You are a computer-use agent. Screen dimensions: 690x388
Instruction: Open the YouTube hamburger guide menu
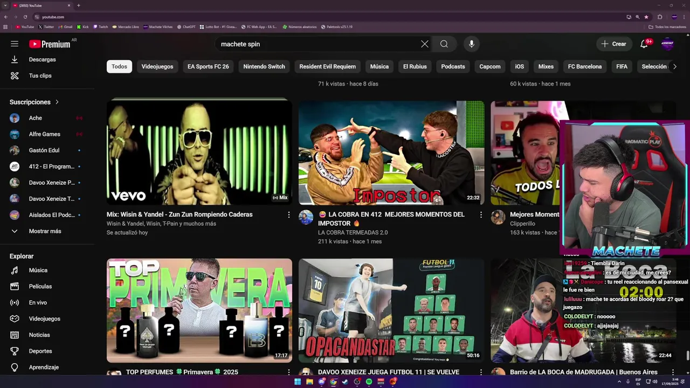pyautogui.click(x=15, y=44)
